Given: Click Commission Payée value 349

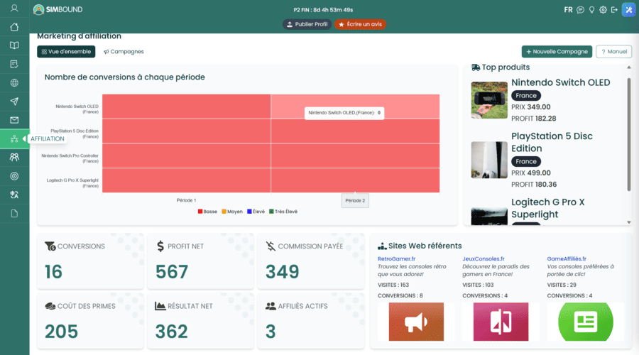Looking at the screenshot, I should click(283, 272).
